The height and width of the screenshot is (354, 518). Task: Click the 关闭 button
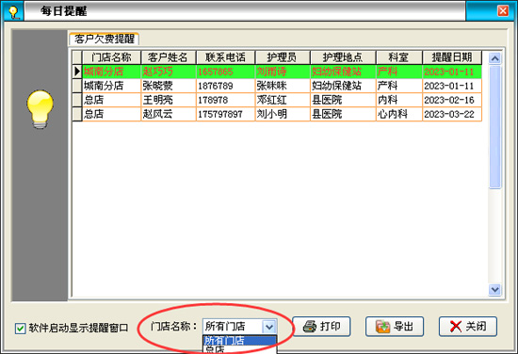coord(468,327)
